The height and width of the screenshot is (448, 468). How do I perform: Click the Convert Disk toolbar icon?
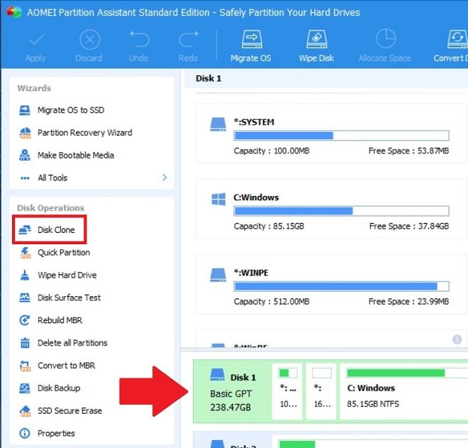[x=457, y=39]
